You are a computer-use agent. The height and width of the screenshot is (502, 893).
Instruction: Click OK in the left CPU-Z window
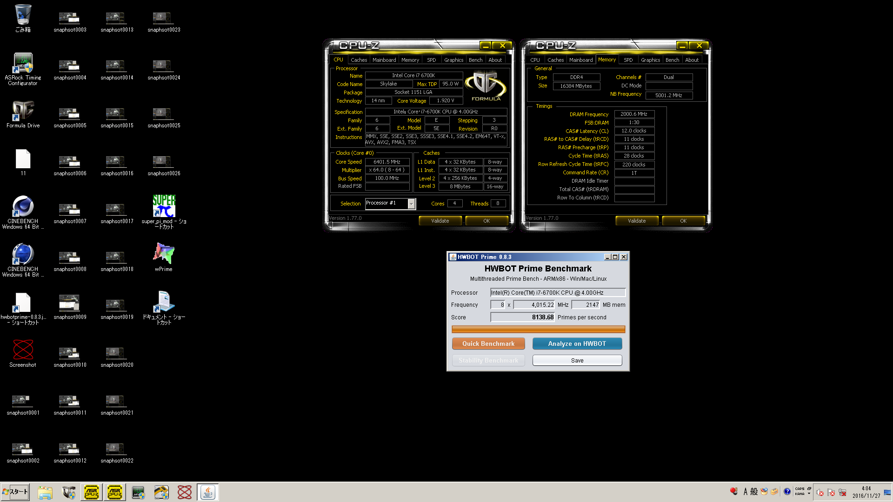486,221
